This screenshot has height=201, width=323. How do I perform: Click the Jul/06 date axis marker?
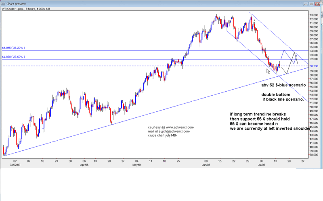(262, 164)
